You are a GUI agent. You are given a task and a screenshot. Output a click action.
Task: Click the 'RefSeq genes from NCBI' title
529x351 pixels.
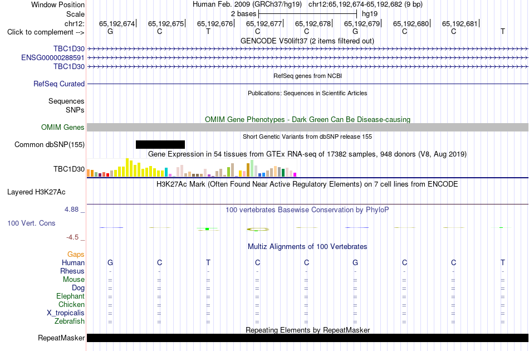pos(307,76)
